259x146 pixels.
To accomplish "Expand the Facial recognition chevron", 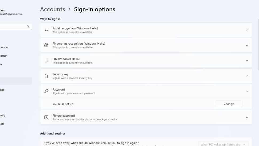I will (247, 30).
